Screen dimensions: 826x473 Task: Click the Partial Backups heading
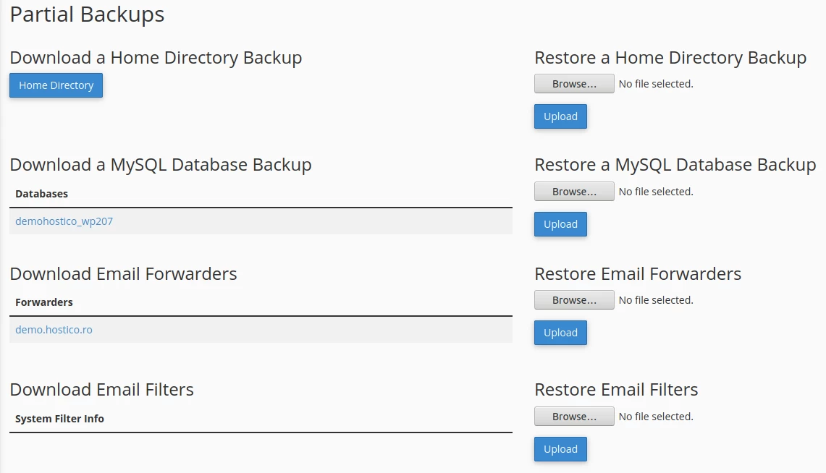pos(87,14)
